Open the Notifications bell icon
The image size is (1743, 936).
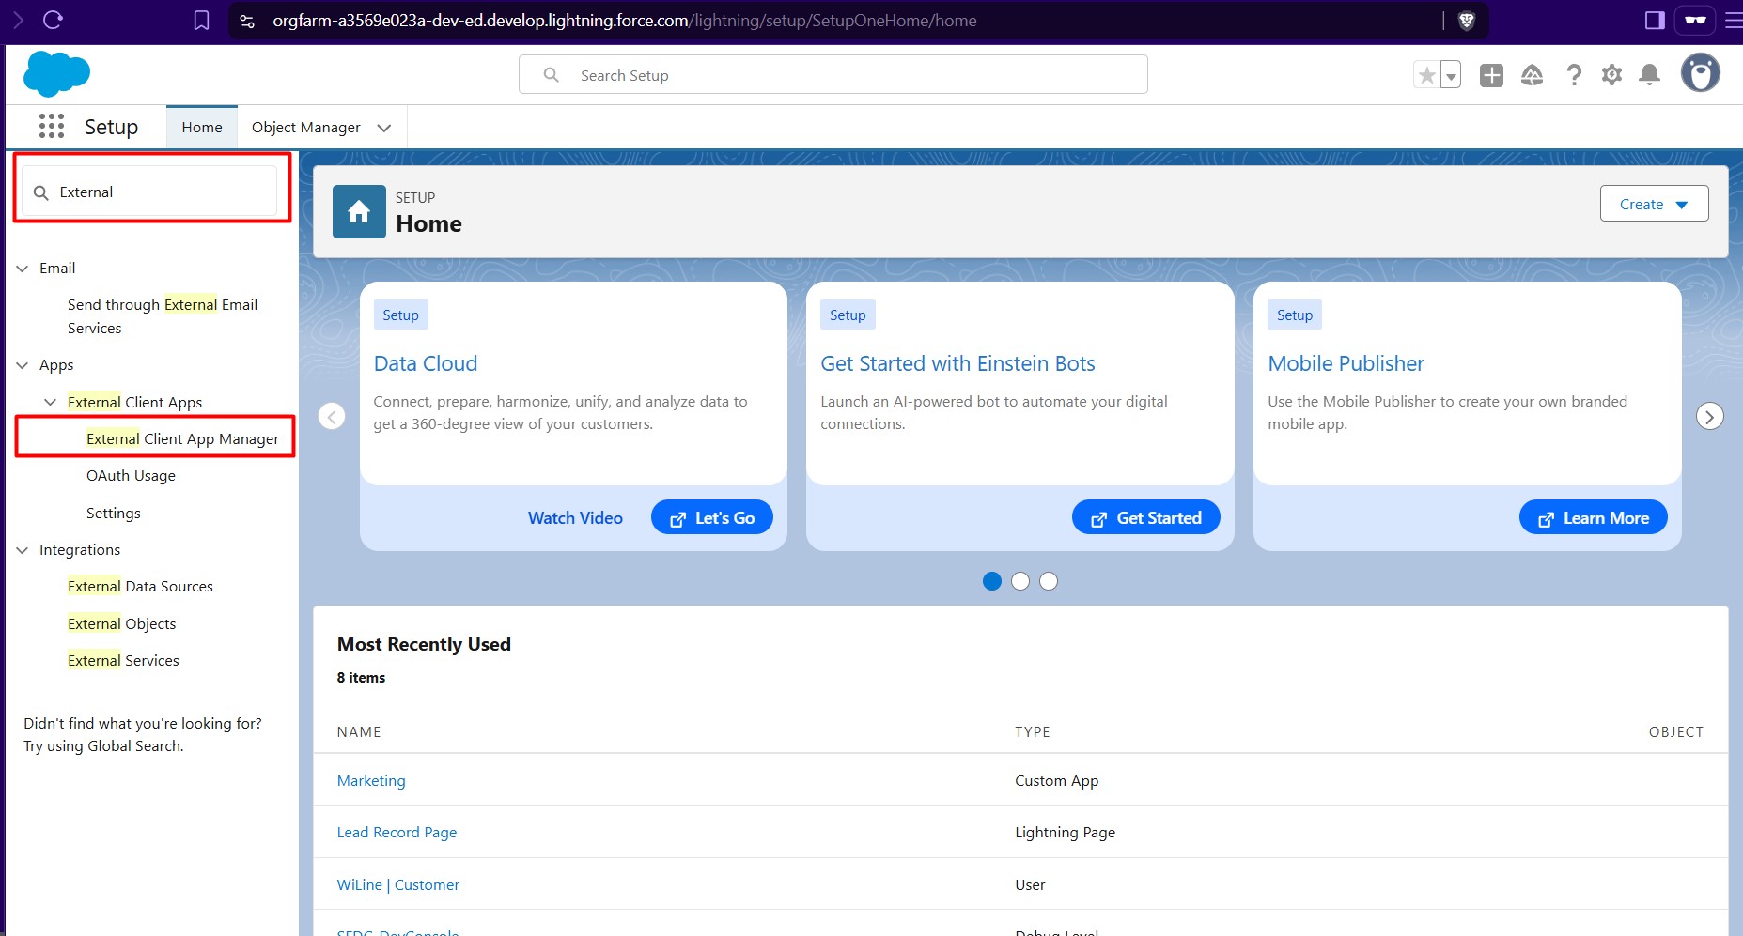point(1650,74)
